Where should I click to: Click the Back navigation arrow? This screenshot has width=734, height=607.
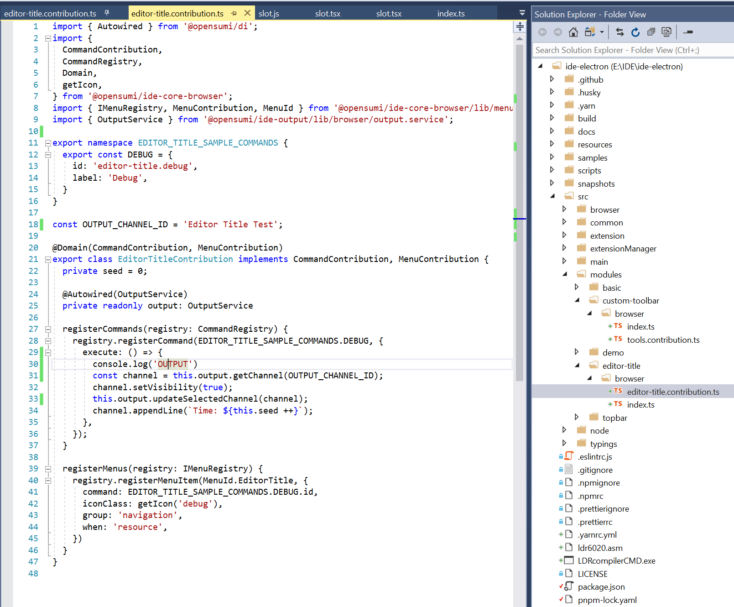pos(542,32)
